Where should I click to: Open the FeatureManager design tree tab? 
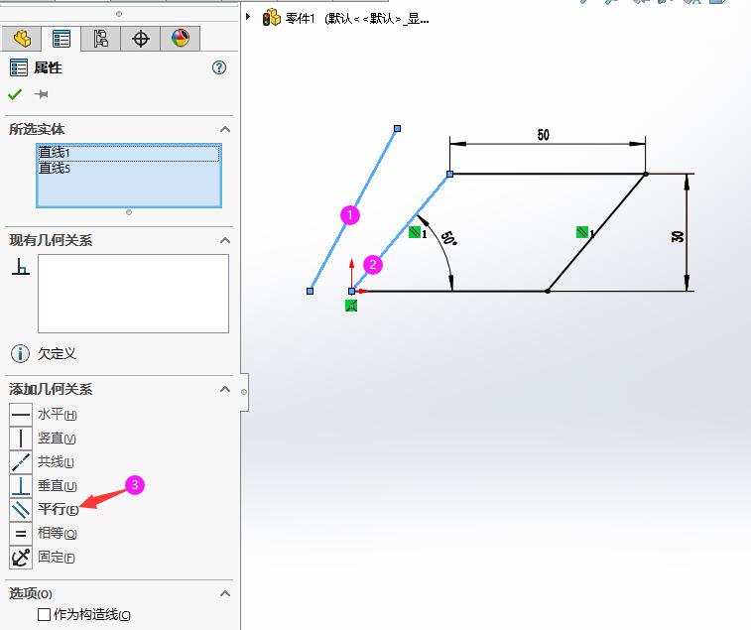coord(22,39)
